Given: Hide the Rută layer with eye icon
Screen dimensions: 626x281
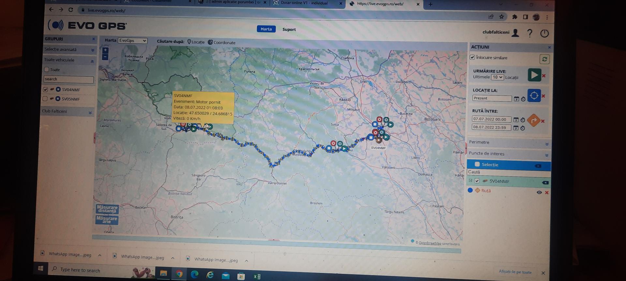Looking at the screenshot, I should (x=539, y=192).
